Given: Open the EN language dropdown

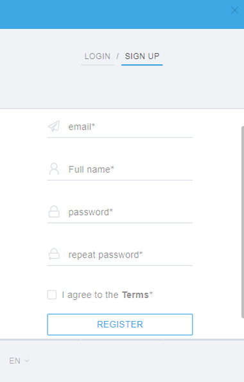Looking at the screenshot, I should pyautogui.click(x=19, y=361).
